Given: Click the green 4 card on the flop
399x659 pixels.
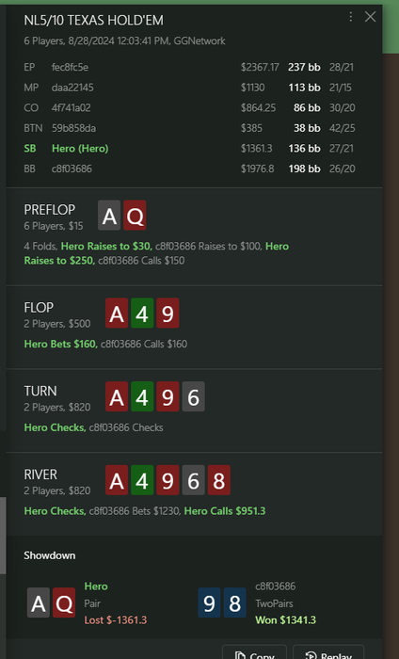Looking at the screenshot, I should 142,313.
